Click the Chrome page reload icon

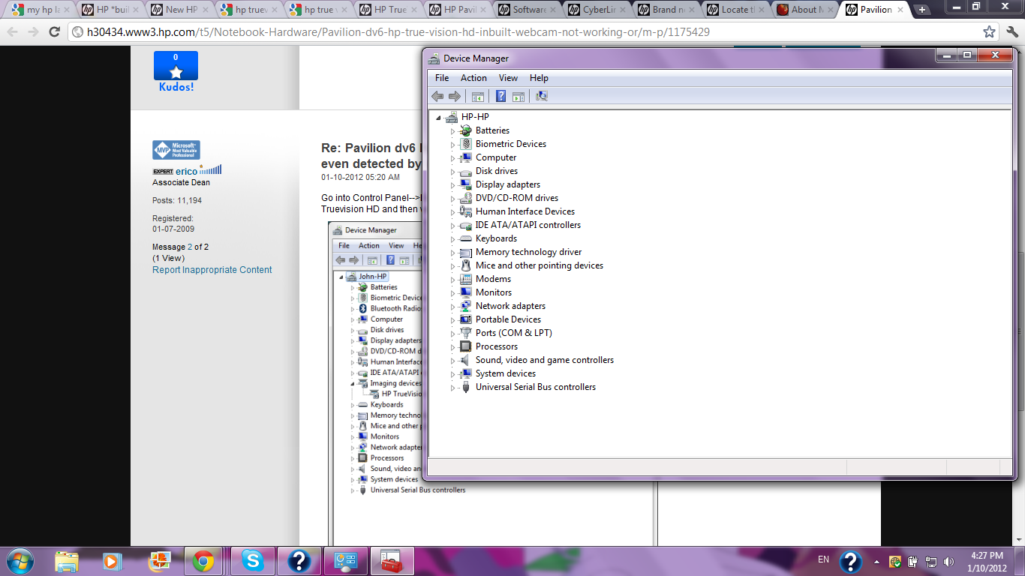click(54, 32)
